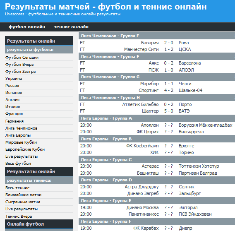Click team name Аякс
Viewport: 235px width, 231px height.
pos(153,63)
